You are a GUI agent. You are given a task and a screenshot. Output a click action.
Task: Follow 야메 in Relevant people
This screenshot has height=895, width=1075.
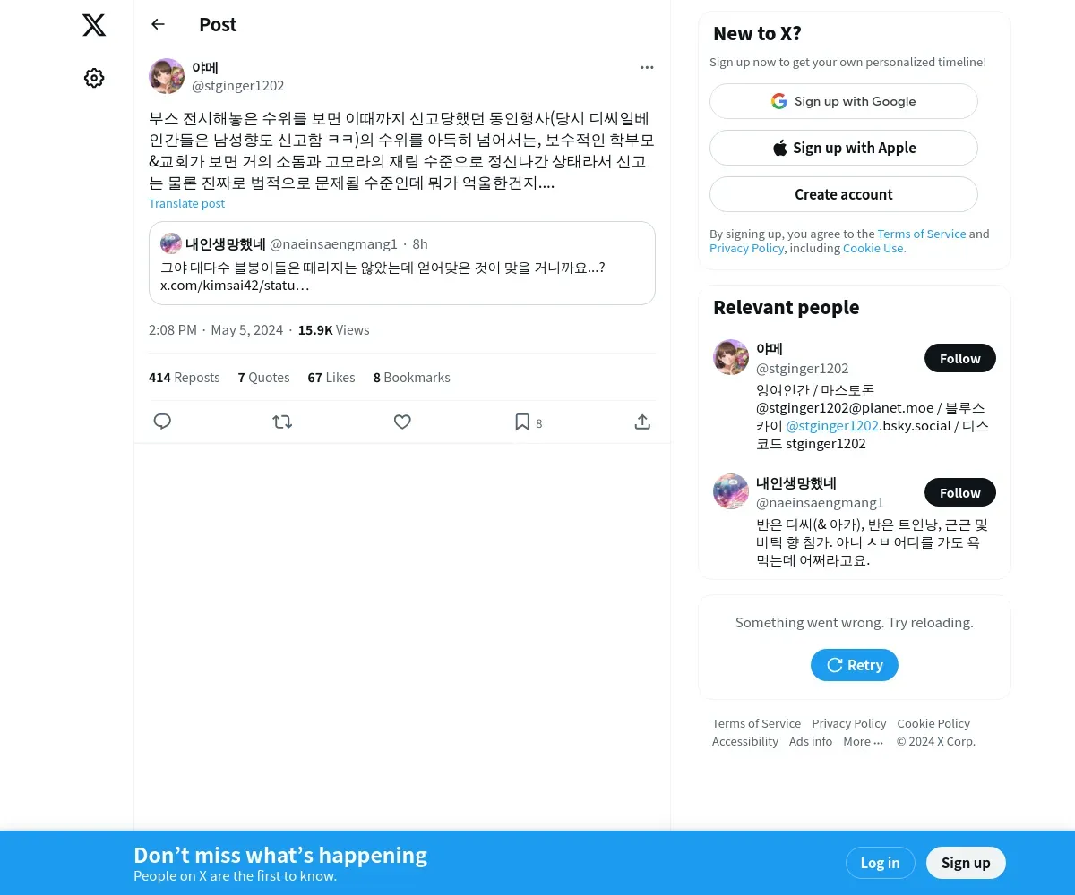[960, 358]
